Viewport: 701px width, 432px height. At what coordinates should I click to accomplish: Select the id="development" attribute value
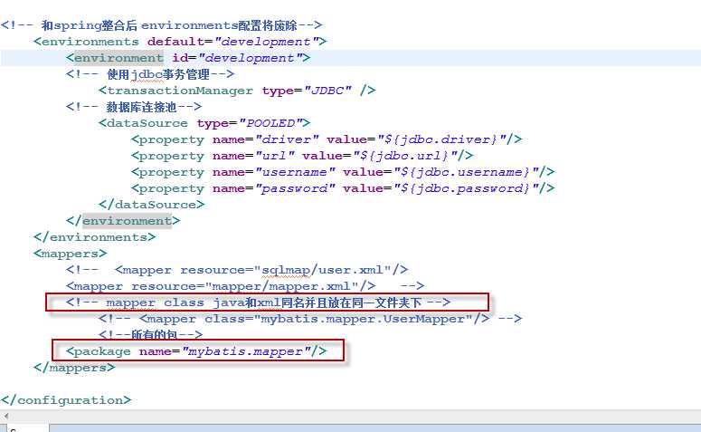point(250,58)
